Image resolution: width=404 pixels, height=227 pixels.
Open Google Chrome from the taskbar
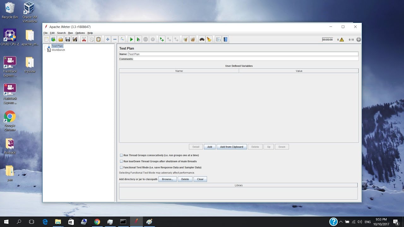pyautogui.click(x=97, y=222)
